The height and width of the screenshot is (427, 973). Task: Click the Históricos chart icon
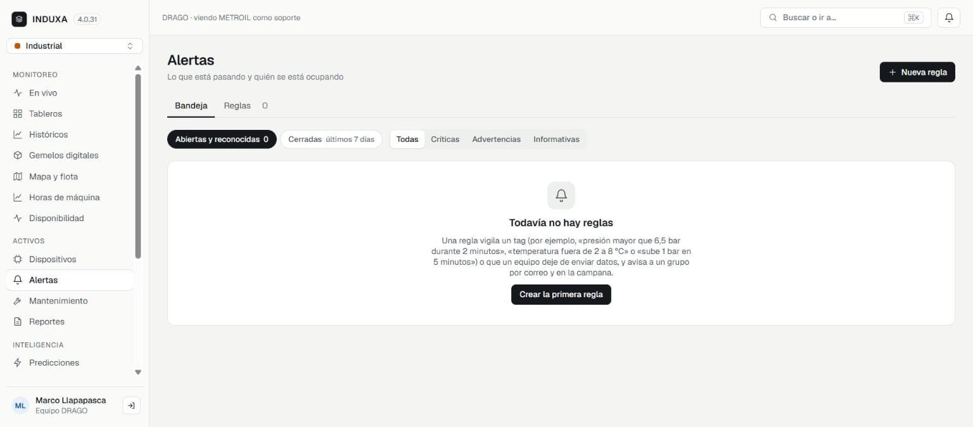click(18, 135)
